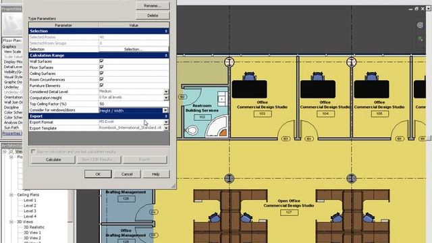The width and height of the screenshot is (432, 243).
Task: Click the Delete button
Action: click(153, 16)
